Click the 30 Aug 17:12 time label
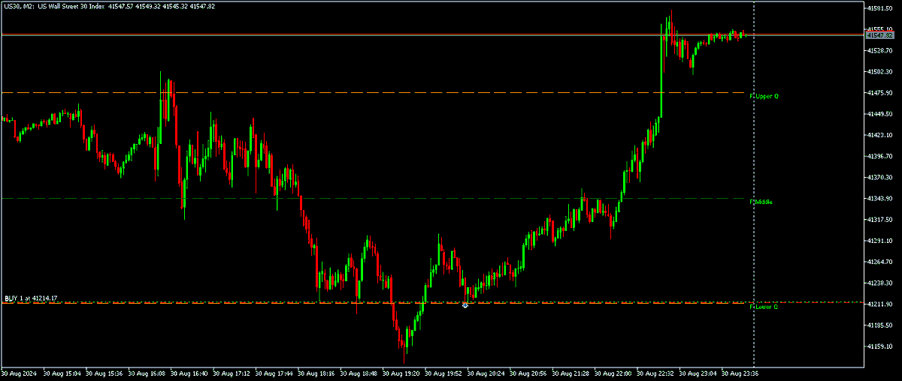902x381 pixels. click(x=231, y=372)
